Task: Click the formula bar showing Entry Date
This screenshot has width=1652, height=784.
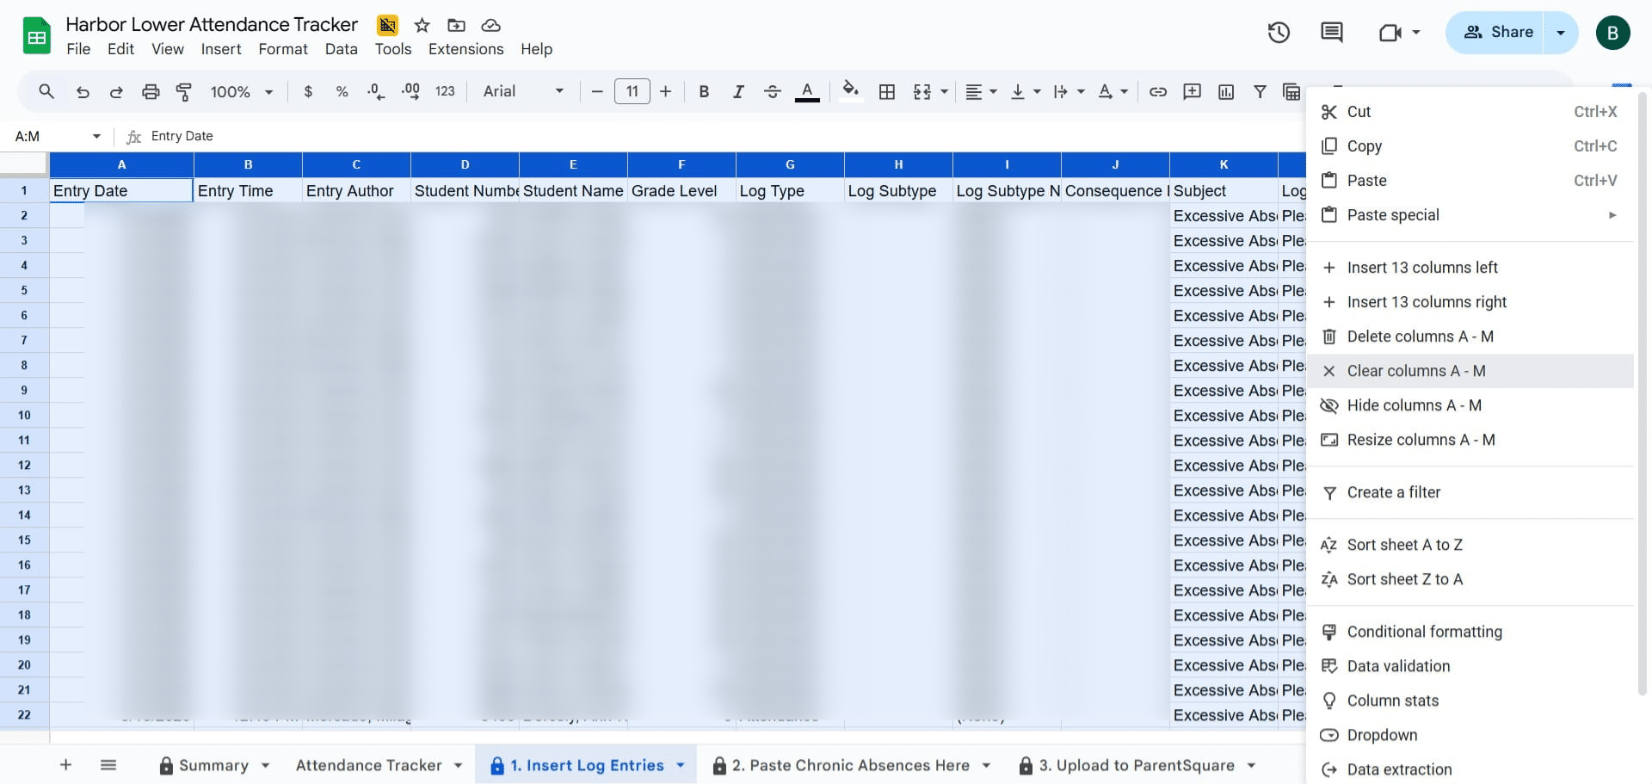Action: pyautogui.click(x=723, y=136)
